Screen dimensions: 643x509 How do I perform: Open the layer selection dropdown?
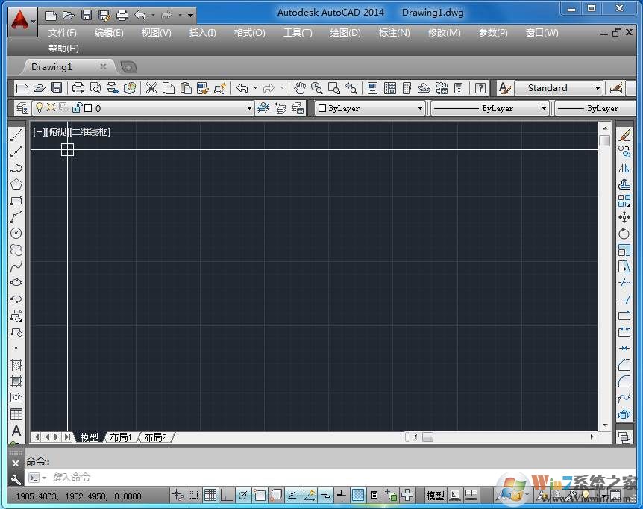click(249, 107)
